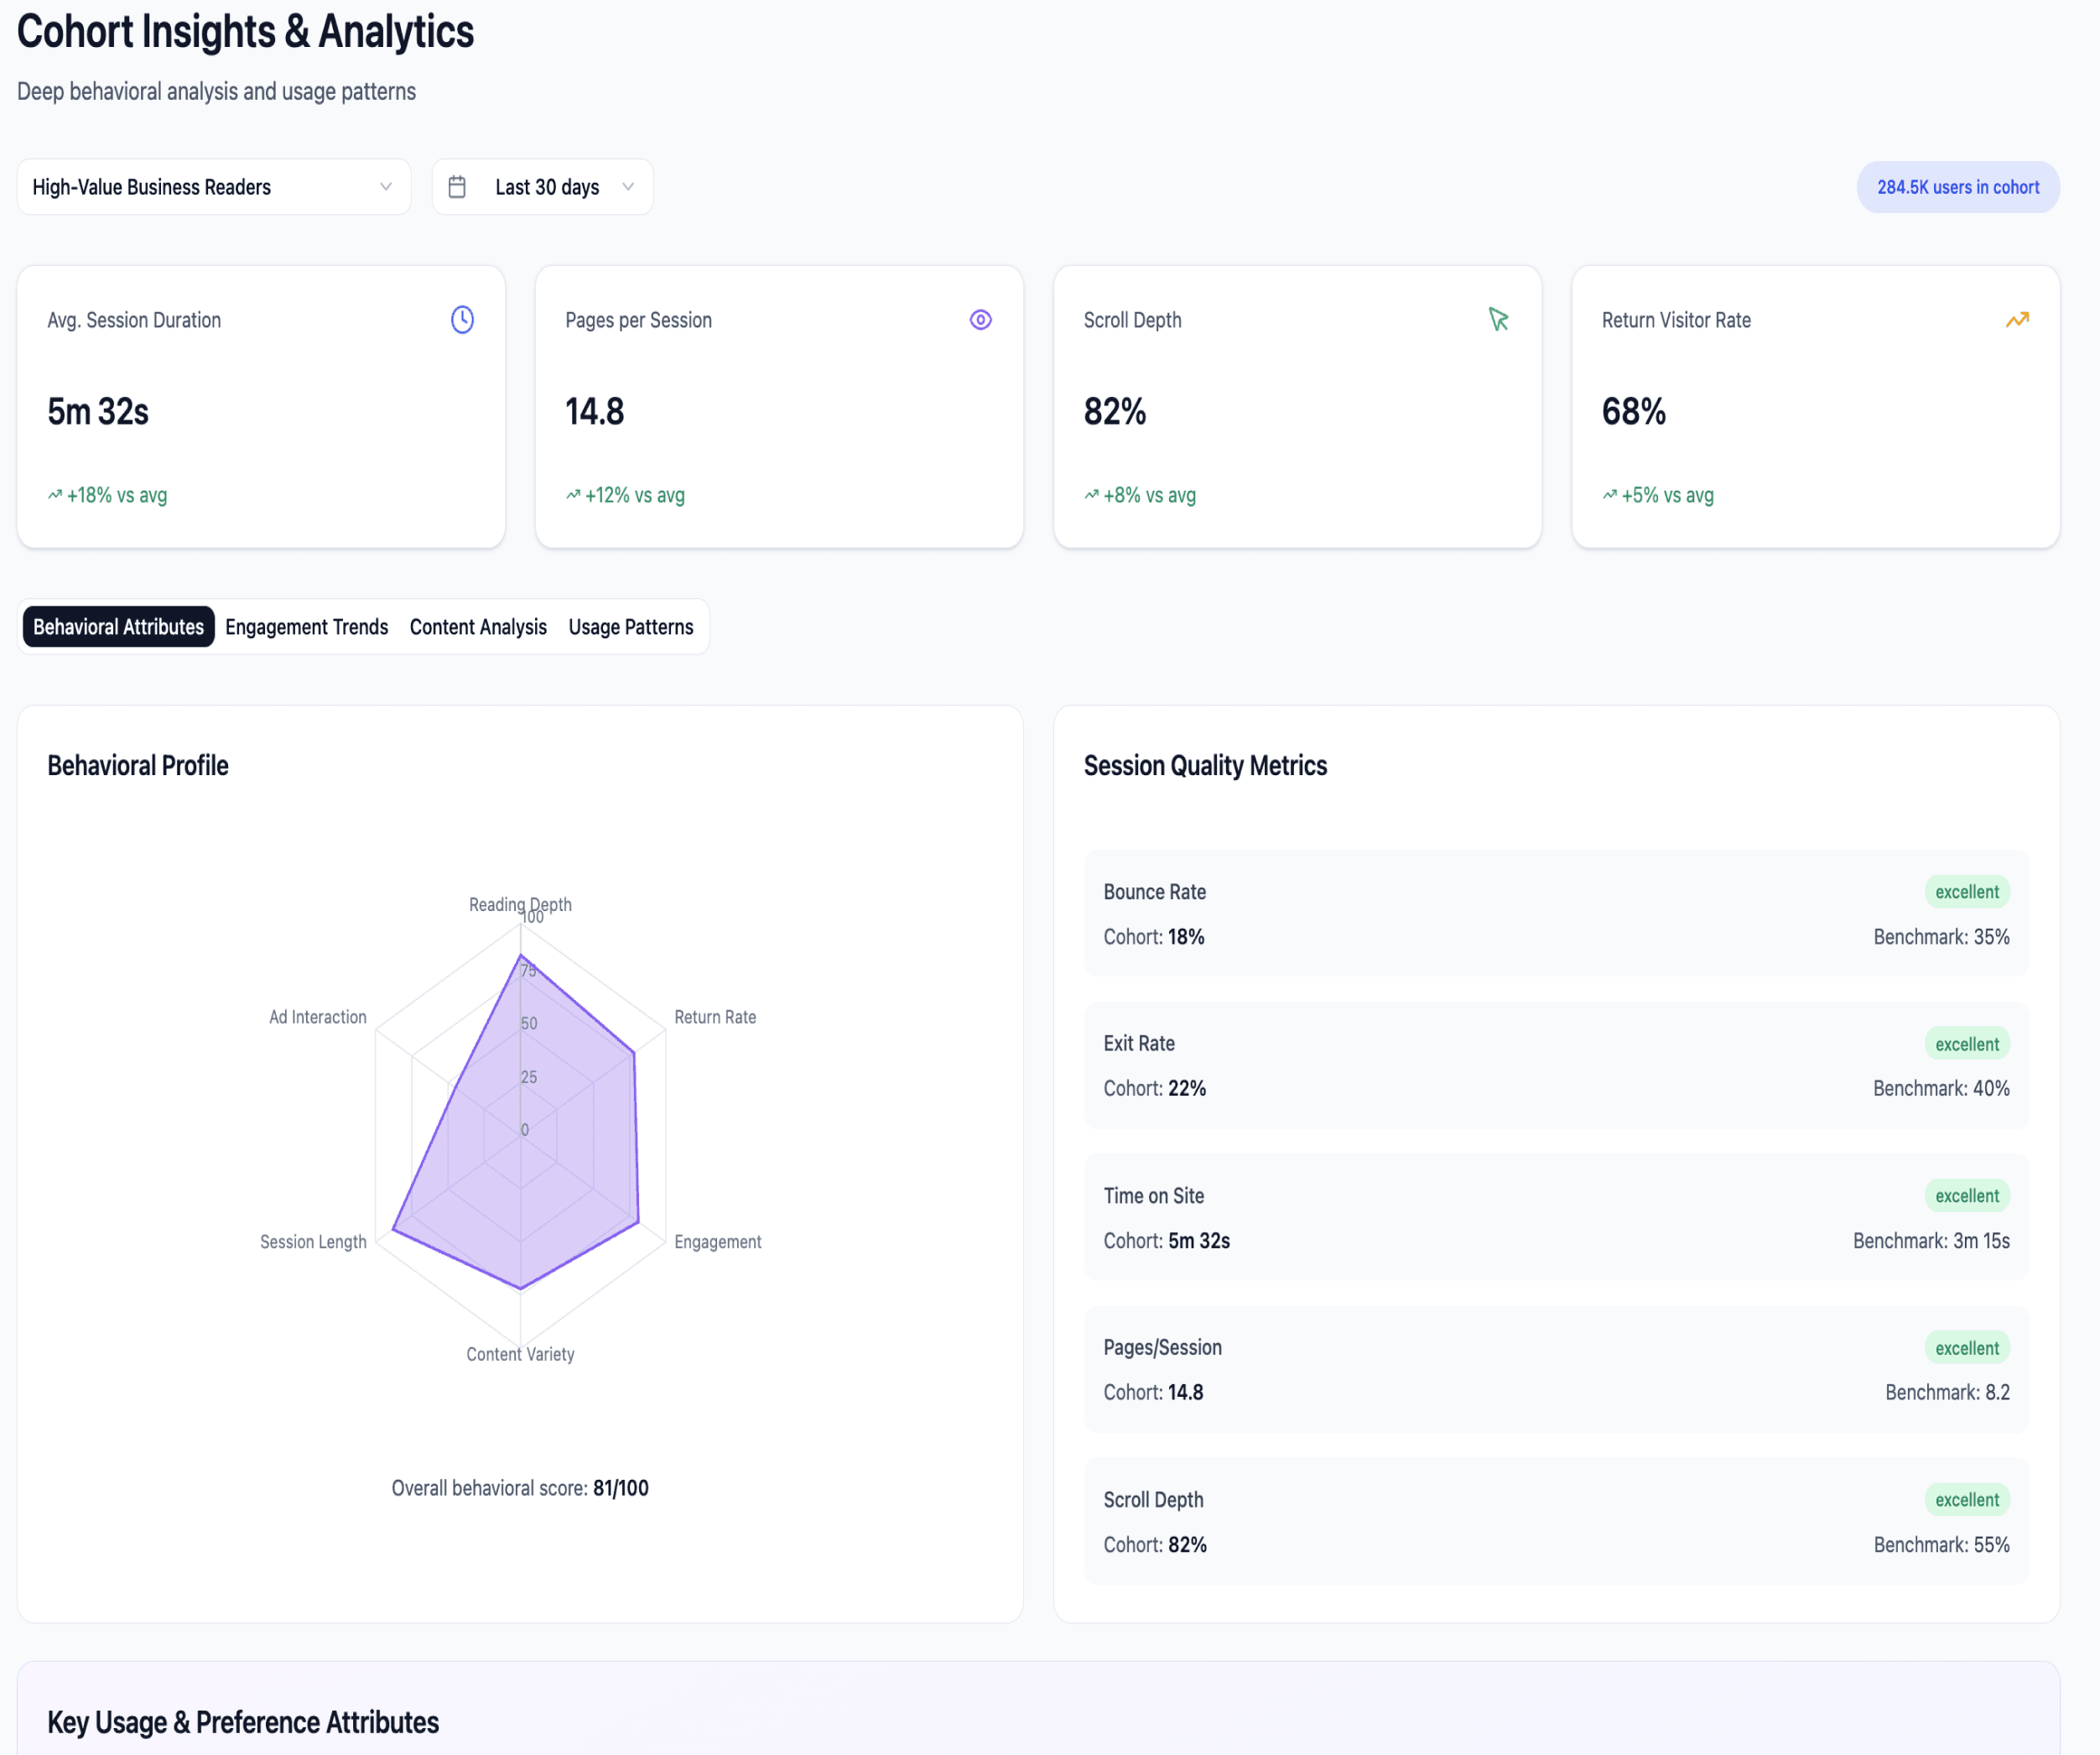The height and width of the screenshot is (1755, 2100).
Task: Switch to the Engagement Trends tab
Action: click(x=306, y=628)
